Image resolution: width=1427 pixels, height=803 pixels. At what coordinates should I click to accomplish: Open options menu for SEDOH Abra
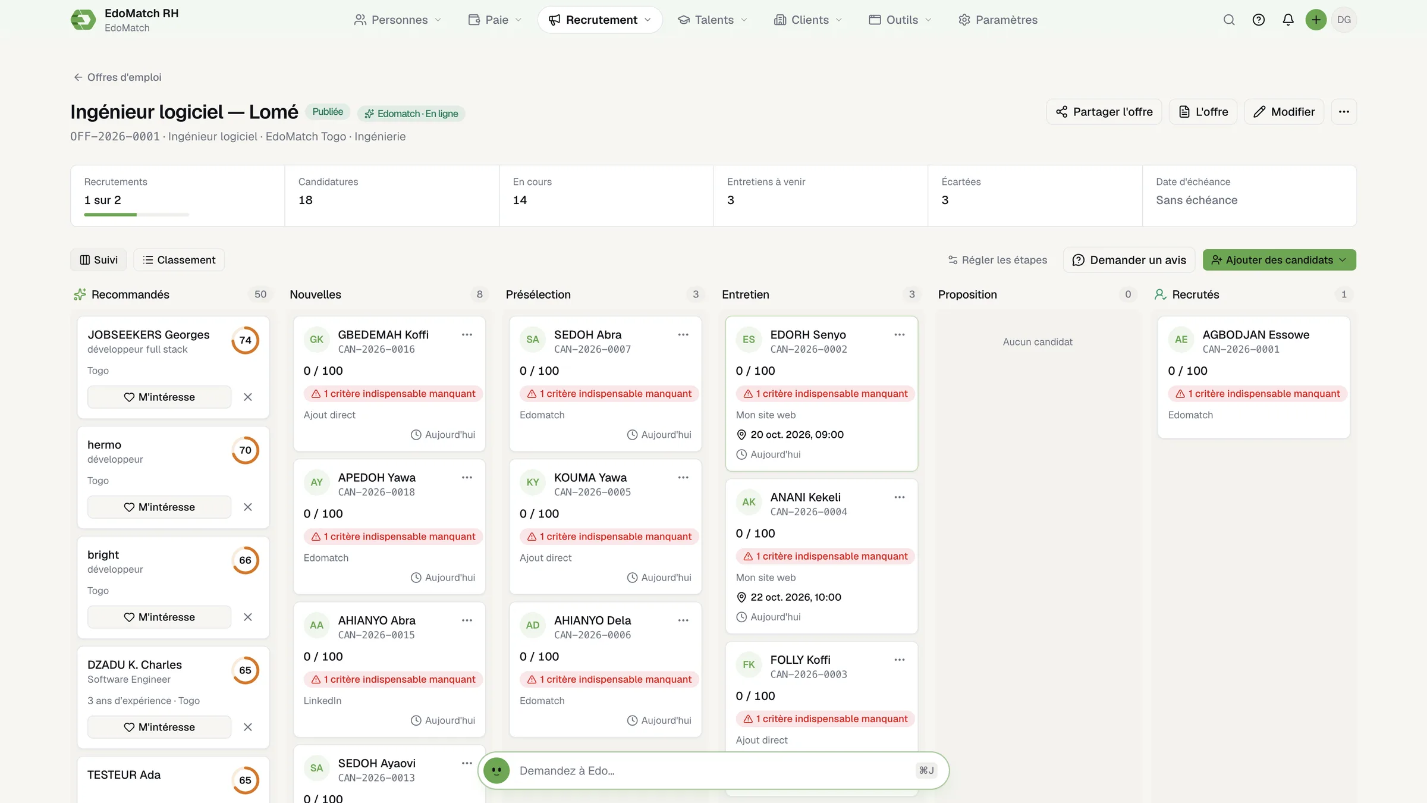pyautogui.click(x=683, y=335)
